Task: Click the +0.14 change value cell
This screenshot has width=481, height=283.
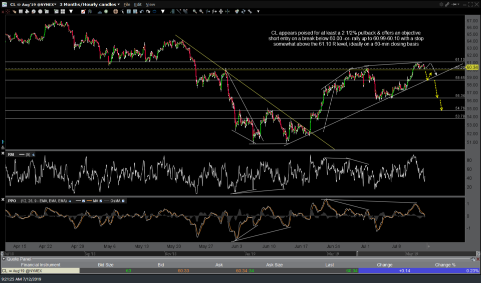Action: [385, 270]
